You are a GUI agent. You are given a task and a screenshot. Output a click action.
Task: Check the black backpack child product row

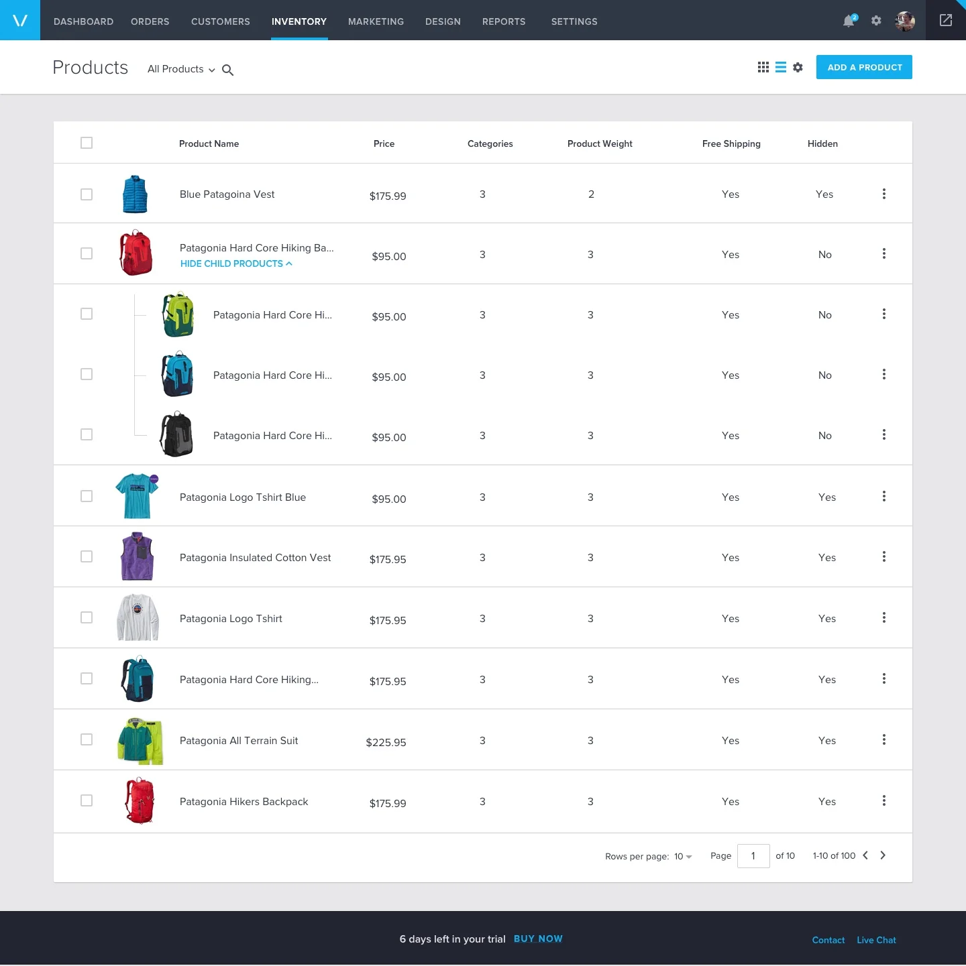[87, 434]
